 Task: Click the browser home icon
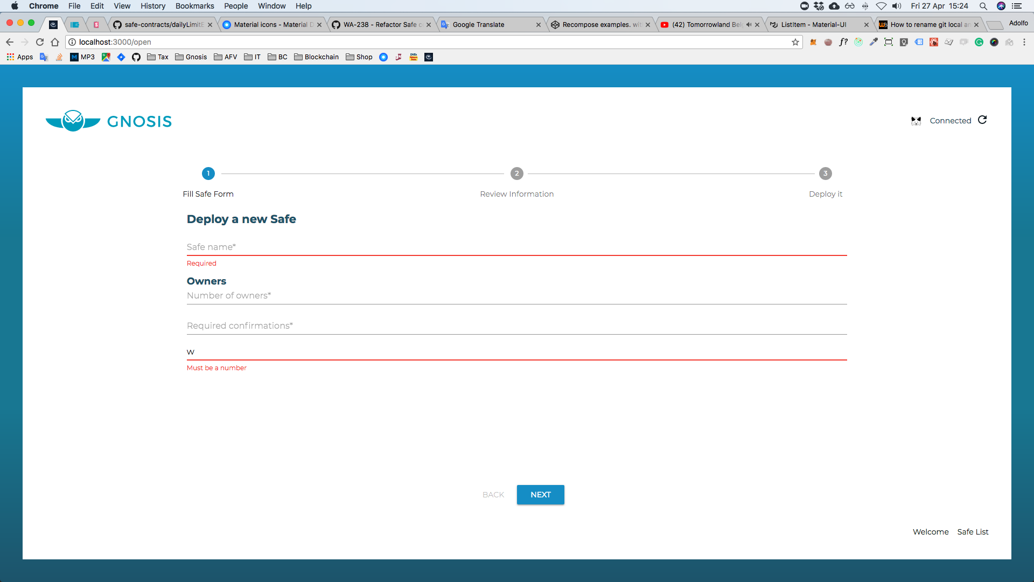(55, 42)
